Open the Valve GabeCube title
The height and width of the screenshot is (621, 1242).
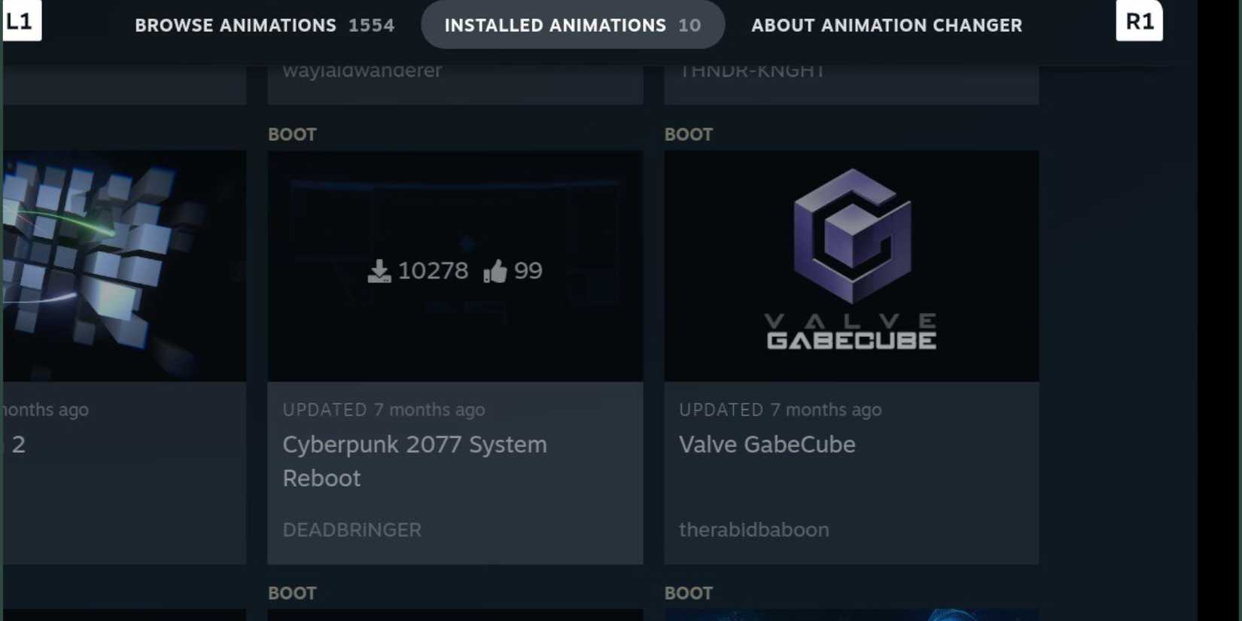[x=767, y=444]
